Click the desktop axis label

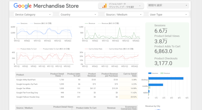click(x=145, y=80)
